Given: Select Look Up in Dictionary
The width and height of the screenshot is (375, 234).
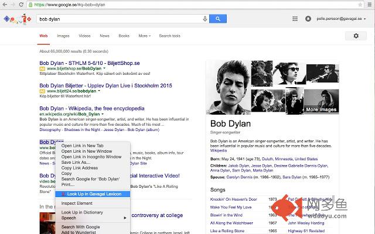Looking at the screenshot, I should coord(93,212).
